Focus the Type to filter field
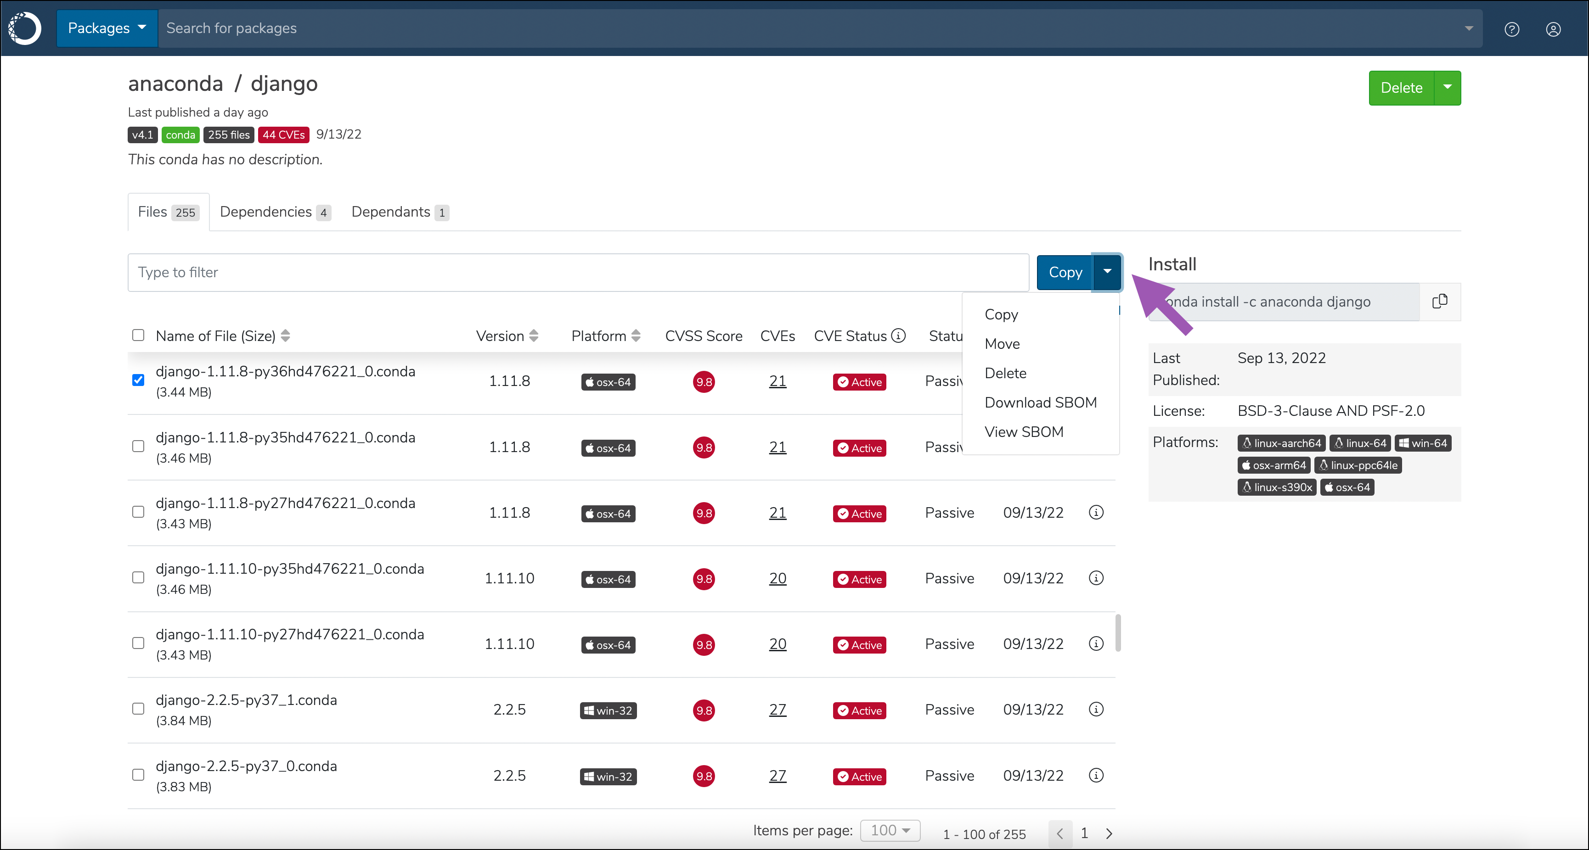Image resolution: width=1589 pixels, height=850 pixels. pyautogui.click(x=577, y=272)
